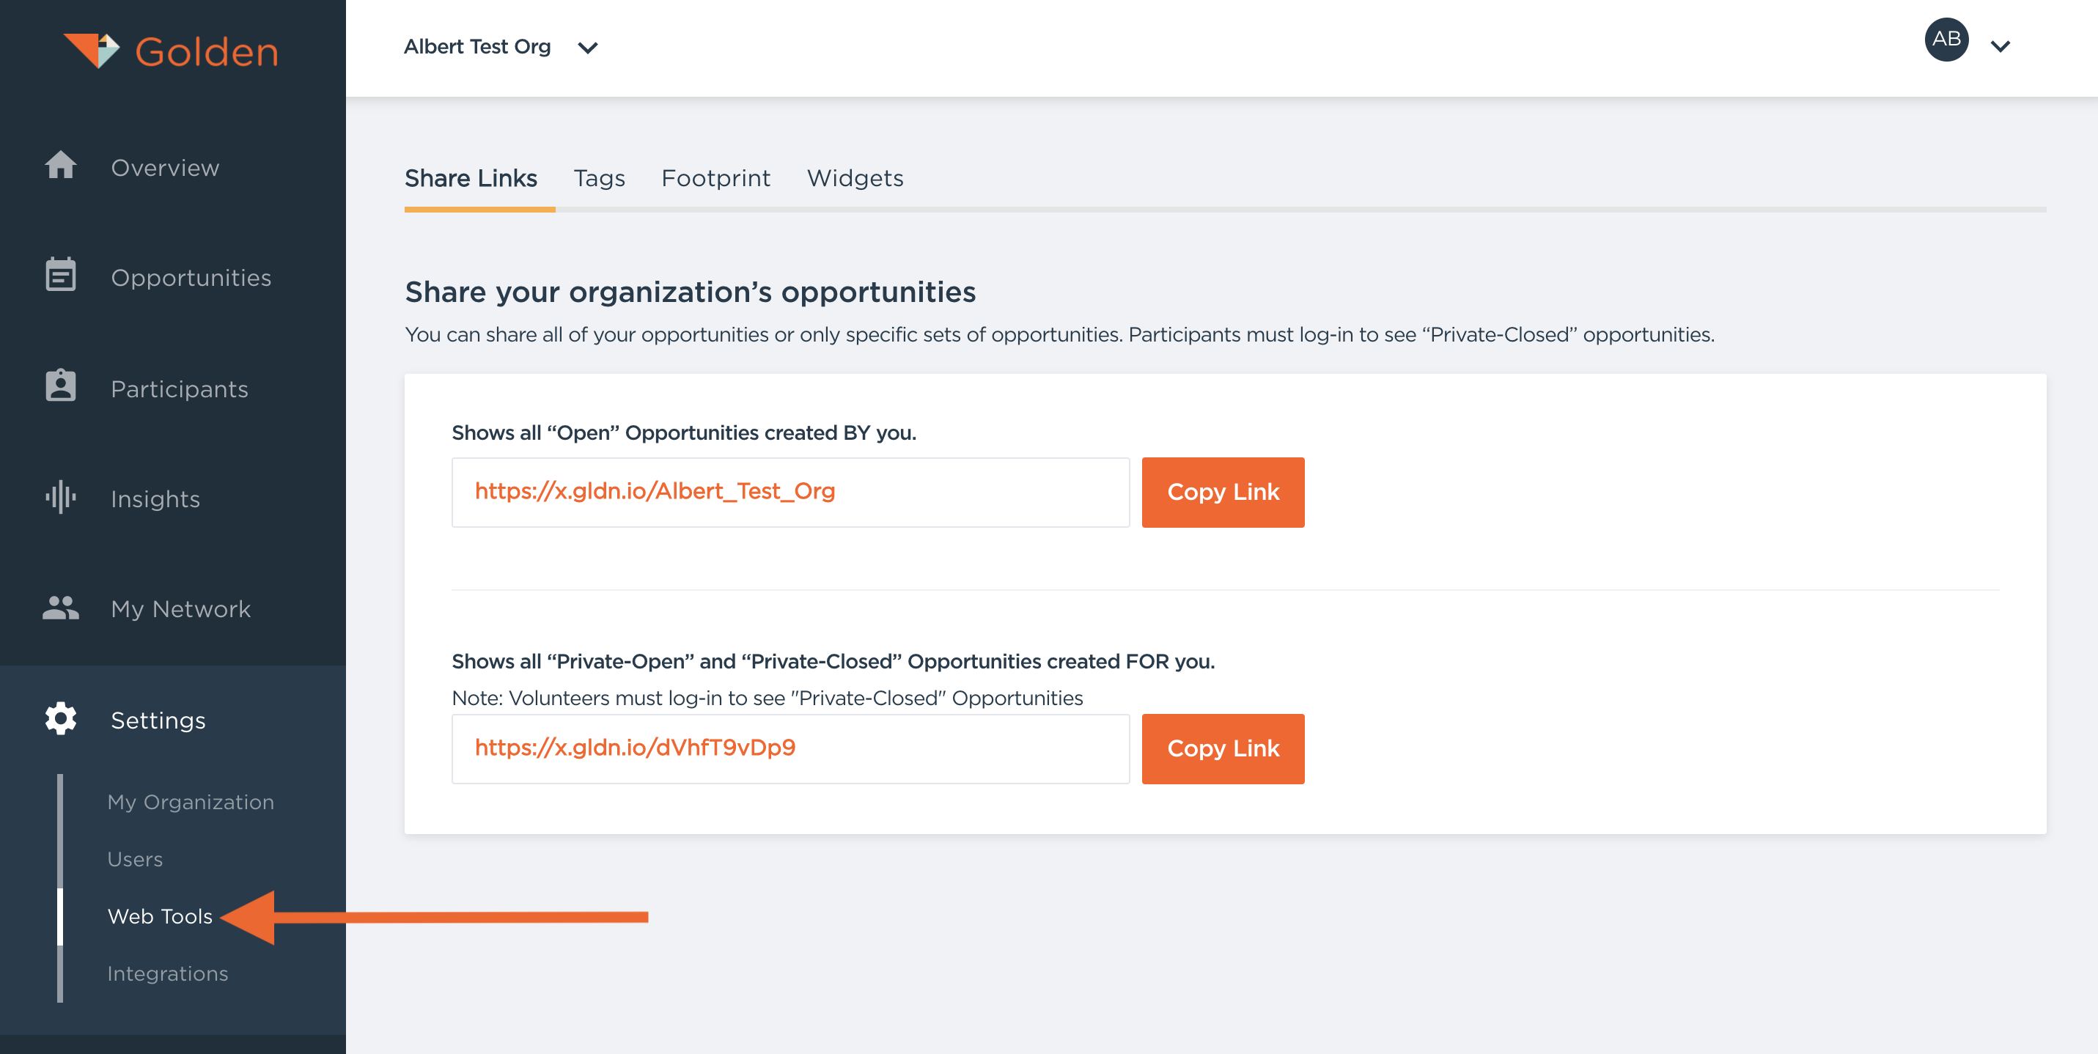Click the My Network people icon
The width and height of the screenshot is (2098, 1054).
pyautogui.click(x=61, y=608)
